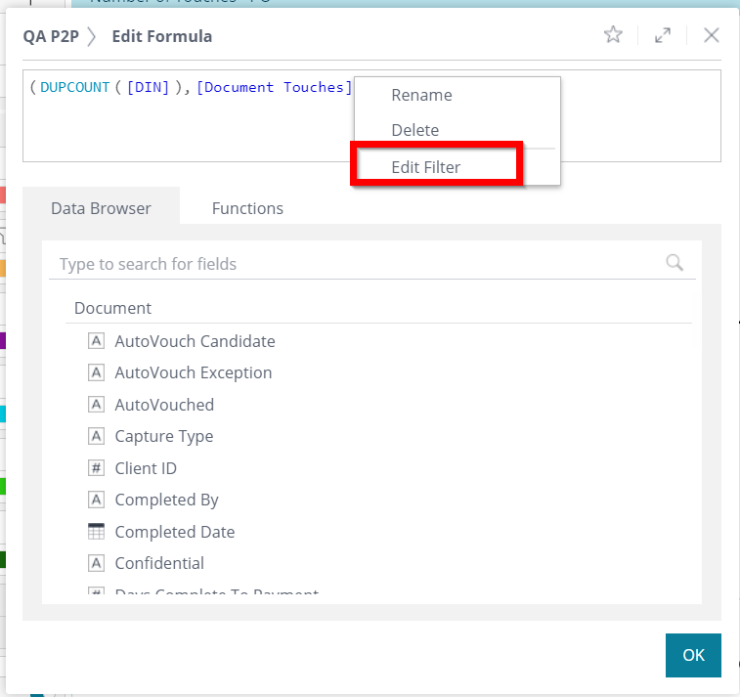Open the Data Browser tab
Viewport: 740px width, 697px height.
click(101, 208)
